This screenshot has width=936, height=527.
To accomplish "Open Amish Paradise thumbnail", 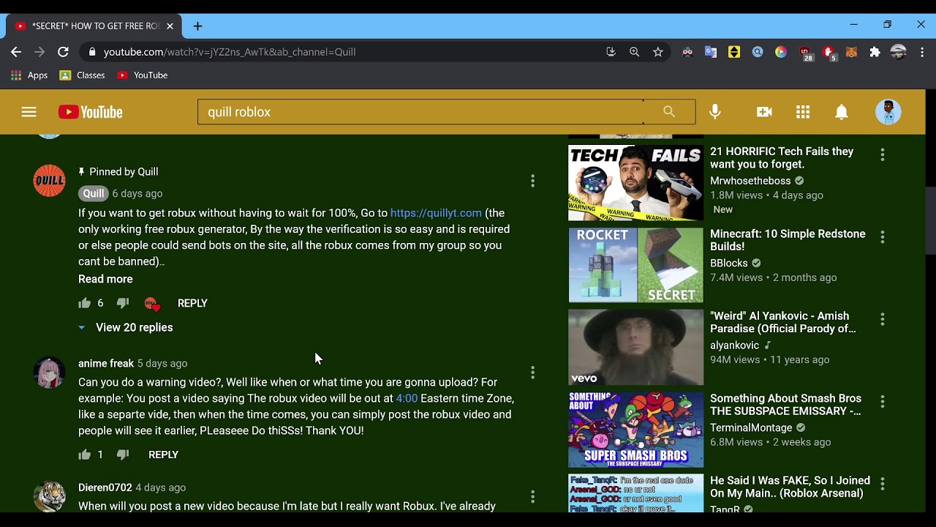I will pyautogui.click(x=635, y=347).
